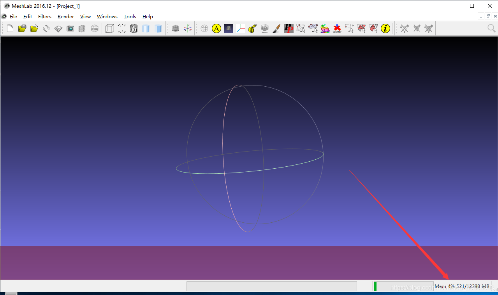This screenshot has height=295, width=498.
Task: Open the Windows menu
Action: [107, 17]
